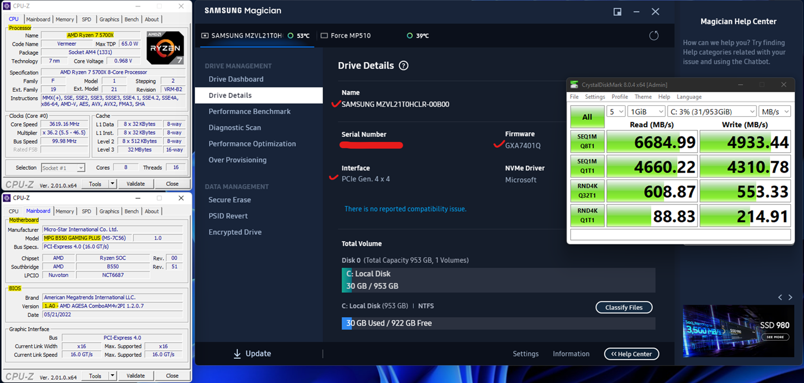The image size is (804, 383).
Task: Click the MPG B550 GAMING PLUS model field
Action: pos(86,238)
